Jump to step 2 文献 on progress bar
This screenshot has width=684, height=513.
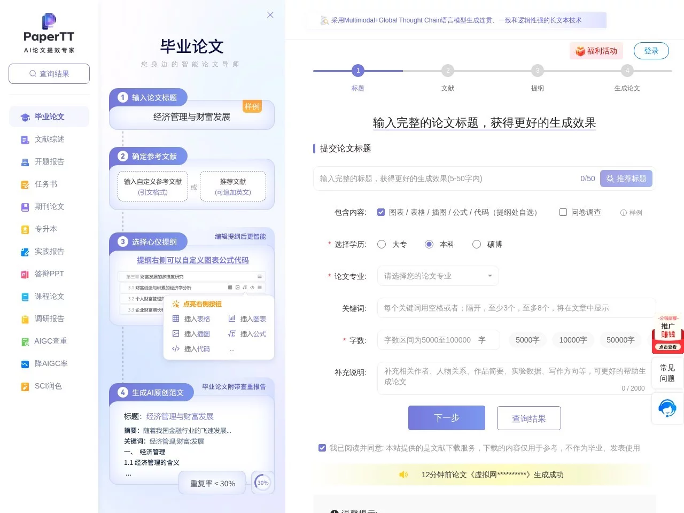click(x=448, y=71)
